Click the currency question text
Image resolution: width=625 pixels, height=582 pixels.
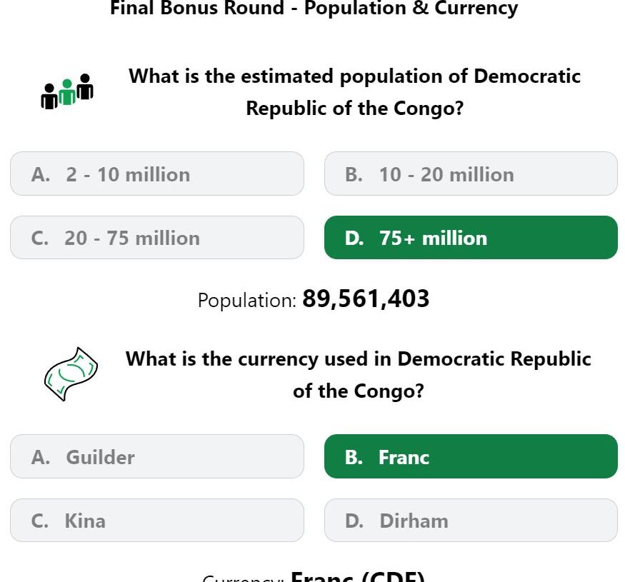coord(359,375)
